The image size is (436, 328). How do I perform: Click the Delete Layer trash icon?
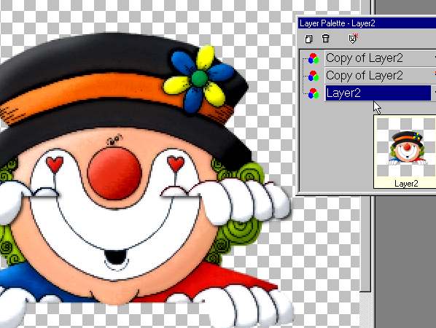(325, 39)
